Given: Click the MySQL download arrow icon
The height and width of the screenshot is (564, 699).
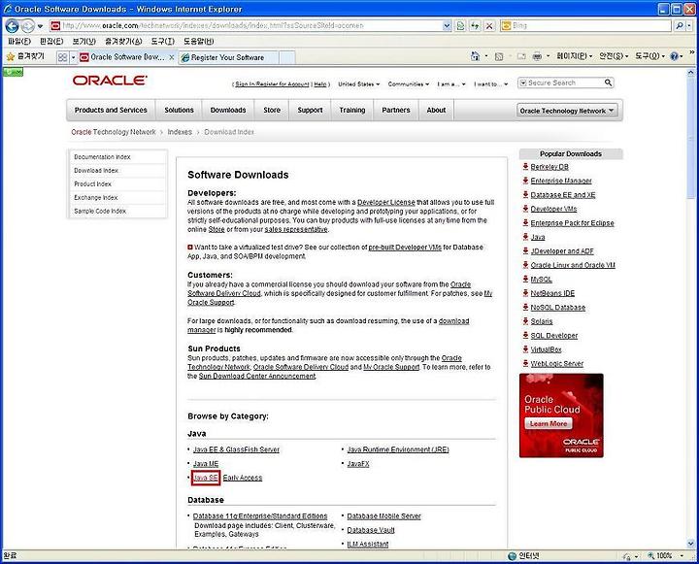Looking at the screenshot, I should pyautogui.click(x=525, y=280).
